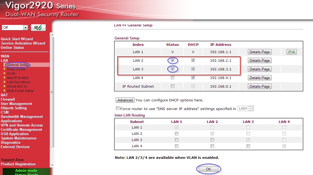Viewport: 313px width, 175px height.
Task: Disable the LAN 3 DHCP checkbox
Action: point(193,69)
